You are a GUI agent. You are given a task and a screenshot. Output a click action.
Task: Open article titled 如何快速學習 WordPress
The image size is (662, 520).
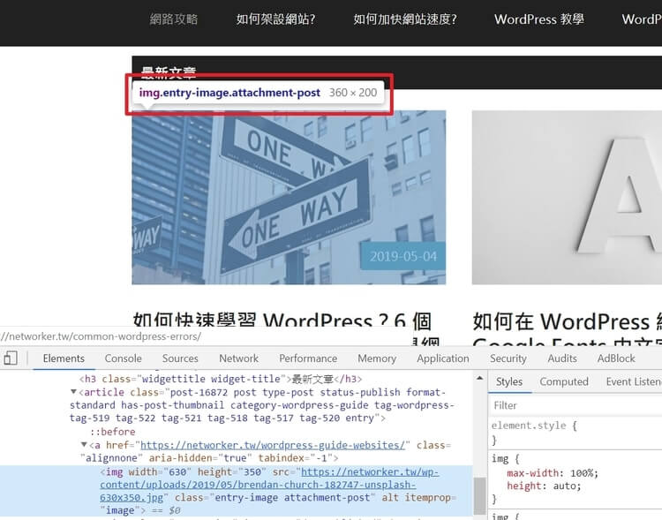282,321
